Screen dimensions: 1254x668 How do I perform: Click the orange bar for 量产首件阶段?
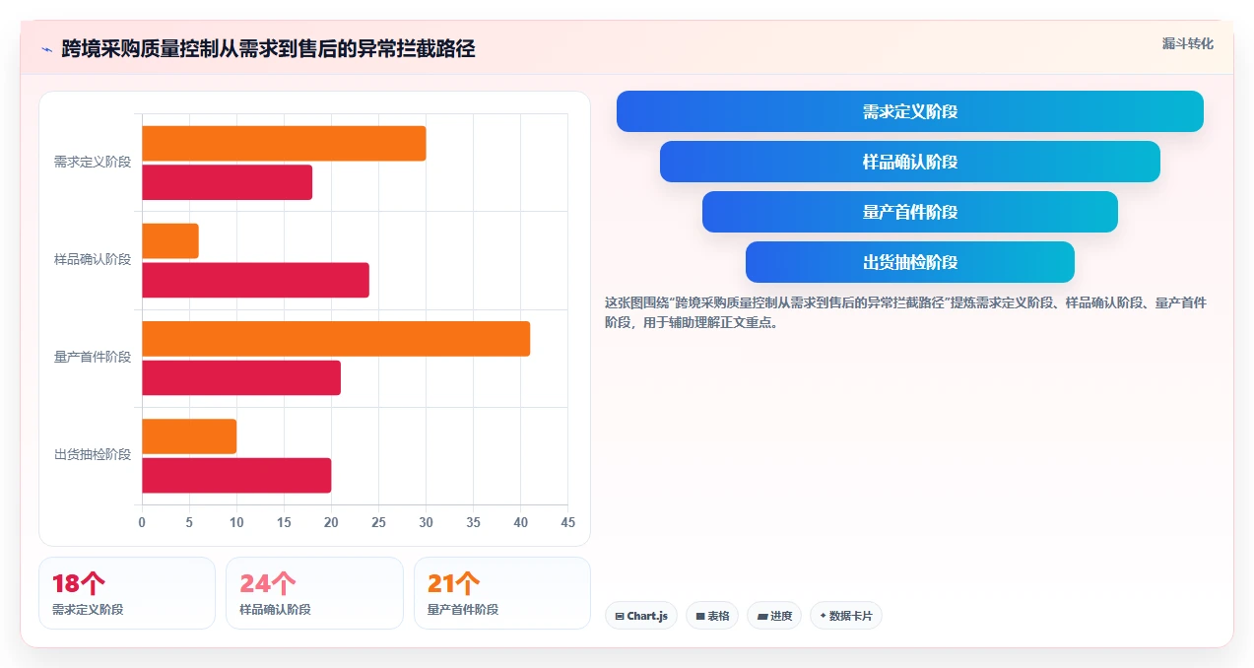(336, 339)
